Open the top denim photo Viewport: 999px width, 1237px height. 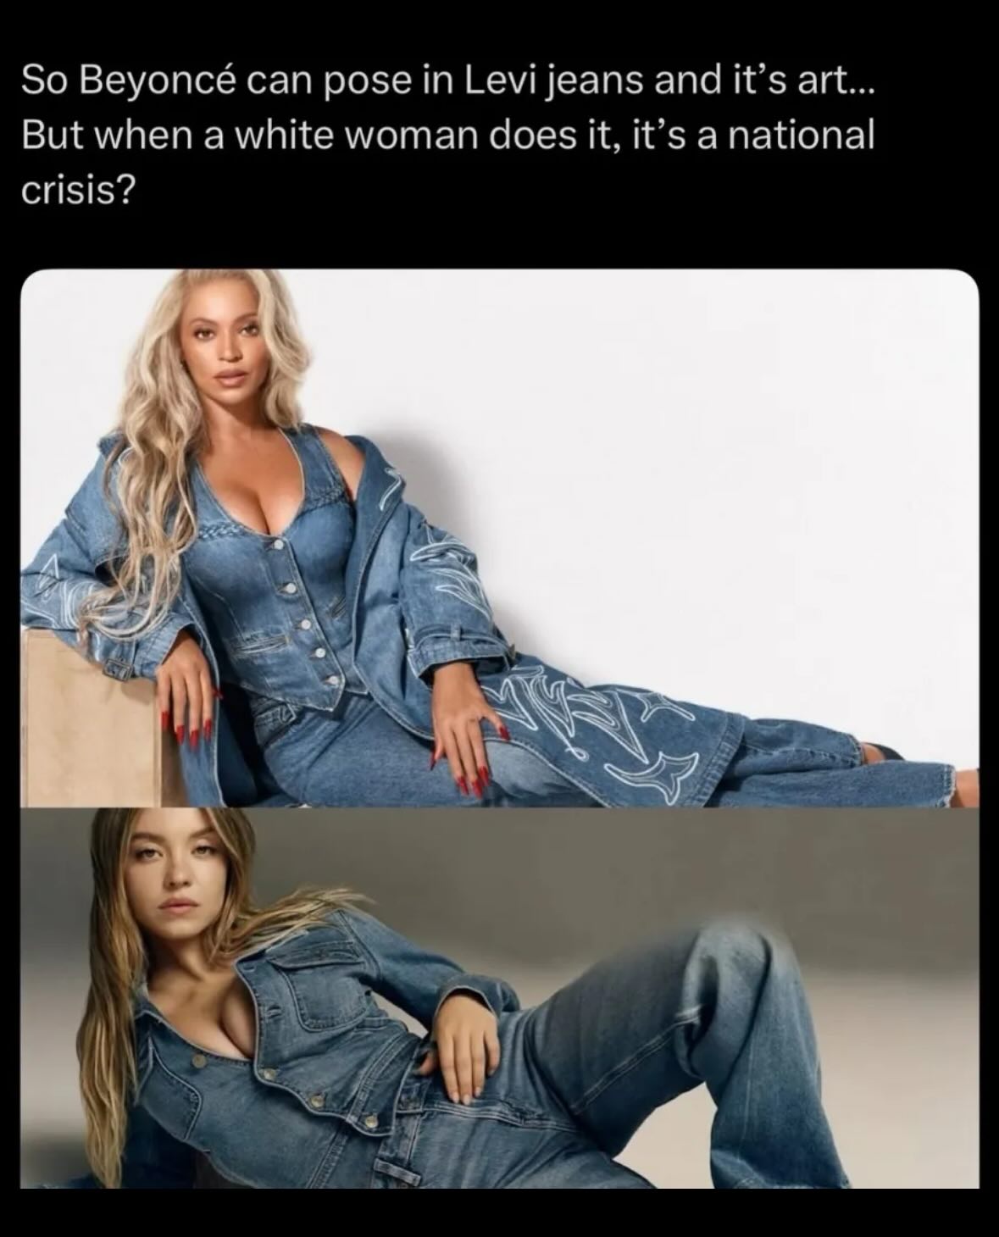(x=499, y=538)
